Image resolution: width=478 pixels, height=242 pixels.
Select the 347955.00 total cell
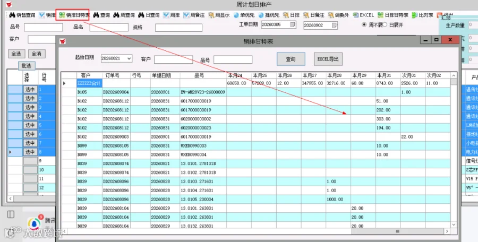[x=313, y=83]
